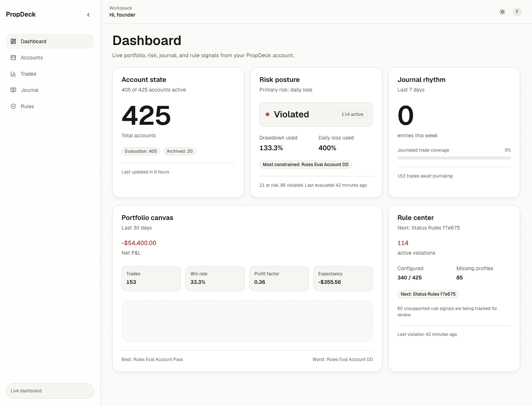Click 'Last violation 42 minutes ago' text
Screen dimensions: 532x406
click(x=427, y=334)
